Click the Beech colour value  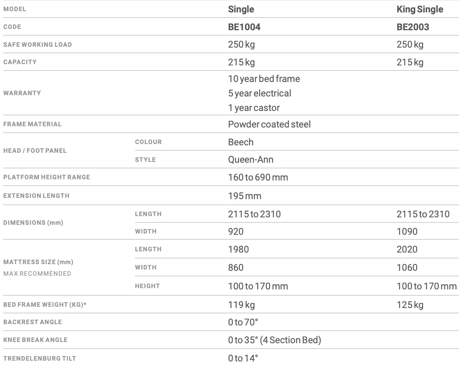pos(241,142)
